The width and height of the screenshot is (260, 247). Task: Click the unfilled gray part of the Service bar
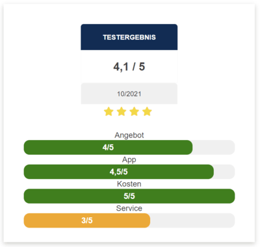(x=192, y=220)
